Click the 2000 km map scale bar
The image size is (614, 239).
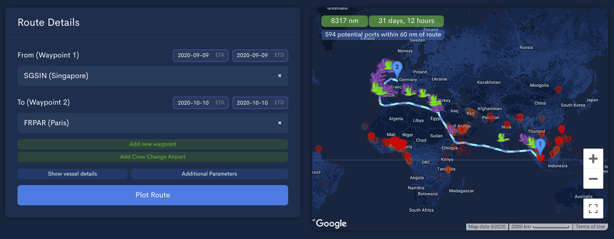pyautogui.click(x=541, y=227)
